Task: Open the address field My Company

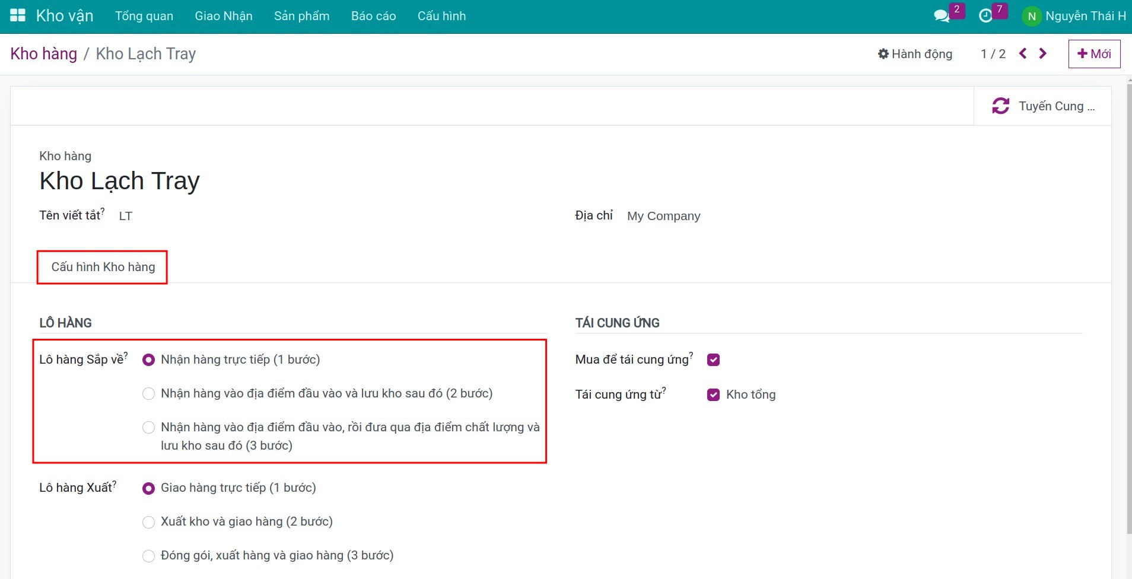Action: tap(663, 216)
